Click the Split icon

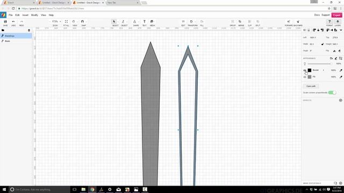[258, 21]
